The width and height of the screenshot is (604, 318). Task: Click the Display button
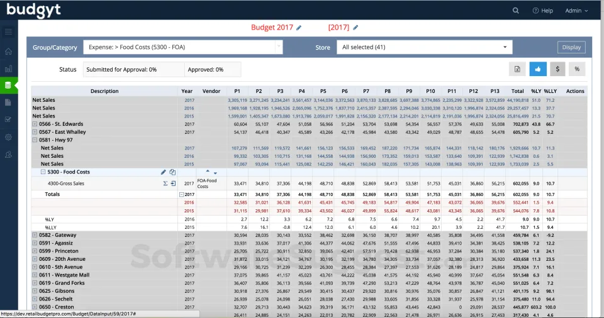pos(571,47)
